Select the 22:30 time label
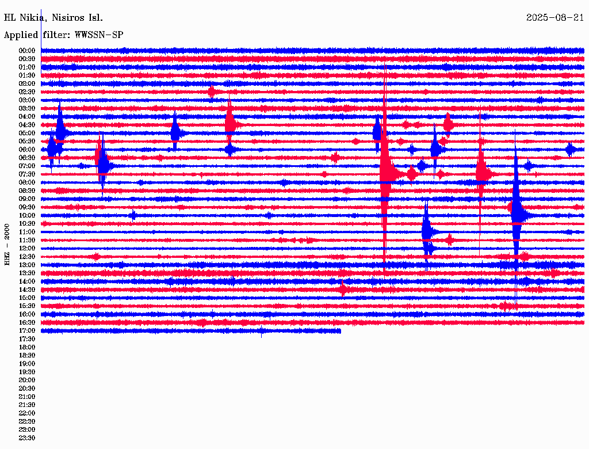The width and height of the screenshot is (589, 449). [x=27, y=421]
